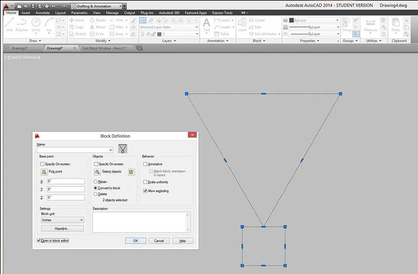Click the Insert block icon
This screenshot has width=418, height=274.
click(242, 24)
